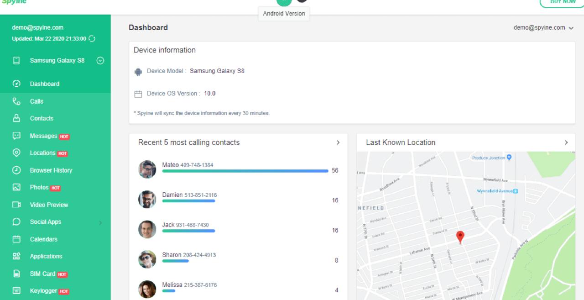
Task: Open Contacts via its person icon
Action: pyautogui.click(x=16, y=118)
